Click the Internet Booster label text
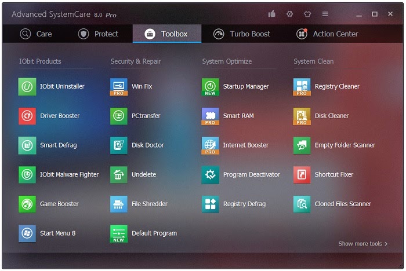This screenshot has height=271, width=406. [x=246, y=145]
